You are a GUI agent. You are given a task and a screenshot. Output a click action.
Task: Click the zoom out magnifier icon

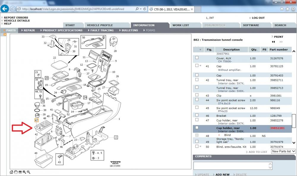coord(29,172)
